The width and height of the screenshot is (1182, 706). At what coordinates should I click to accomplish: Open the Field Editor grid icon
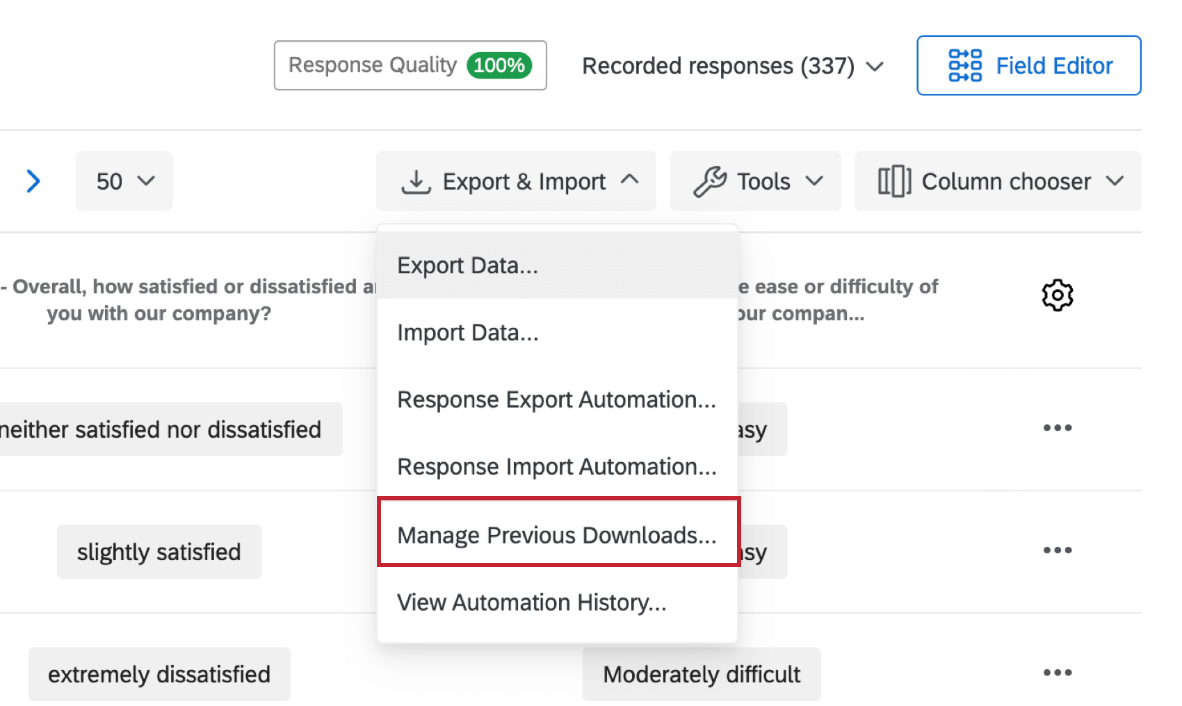[966, 65]
